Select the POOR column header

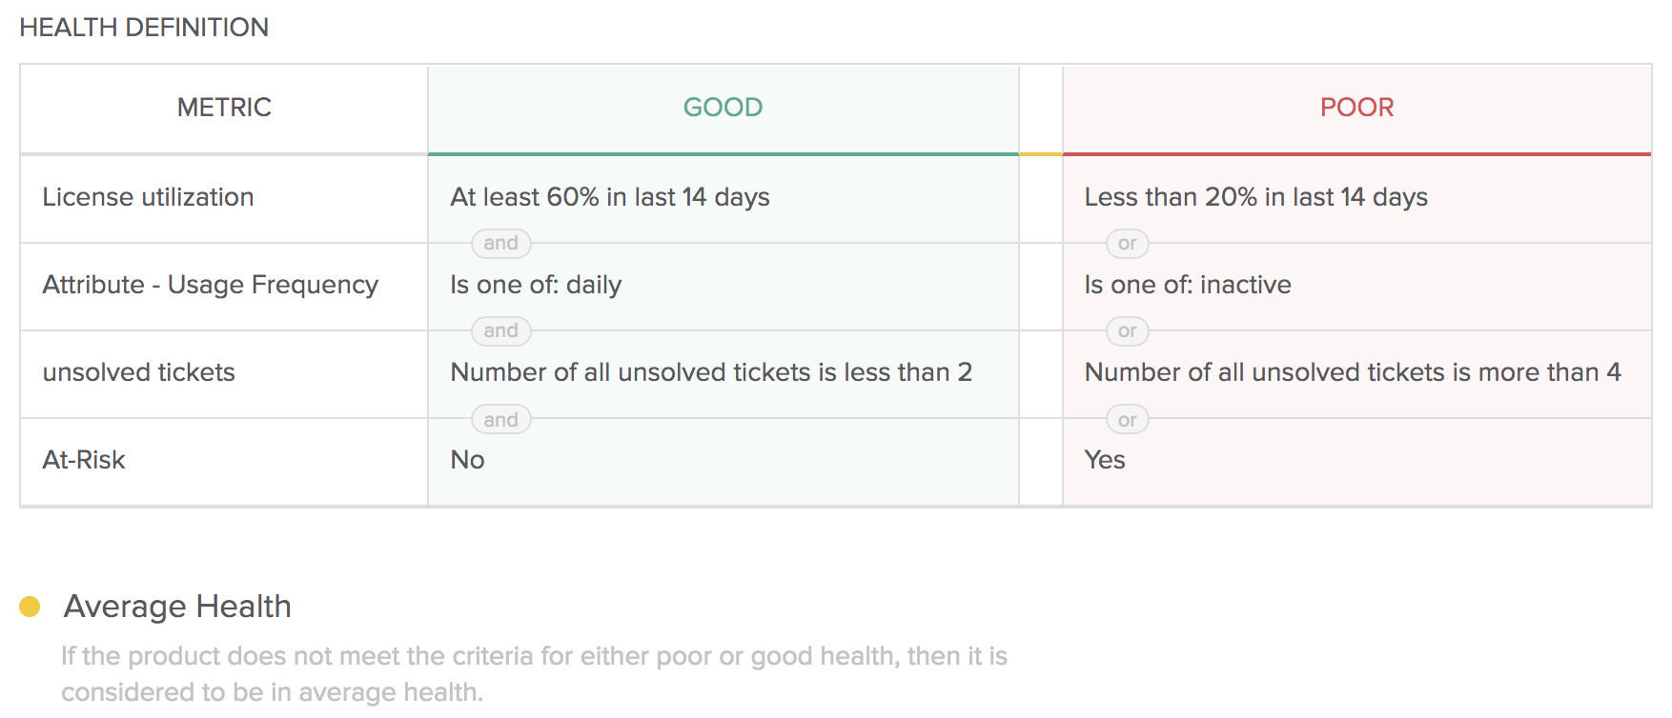coord(1356,108)
